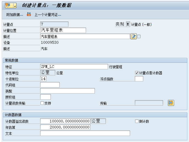Click the 年估算 annual estimate field

[65, 127]
